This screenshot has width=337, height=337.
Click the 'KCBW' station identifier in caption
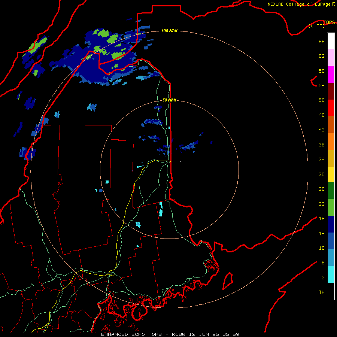[179, 334]
